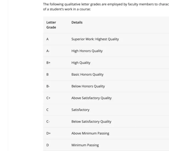Image resolution: width=169 pixels, height=151 pixels.
Task: Select the A letter grade cell
Action: (x=48, y=39)
